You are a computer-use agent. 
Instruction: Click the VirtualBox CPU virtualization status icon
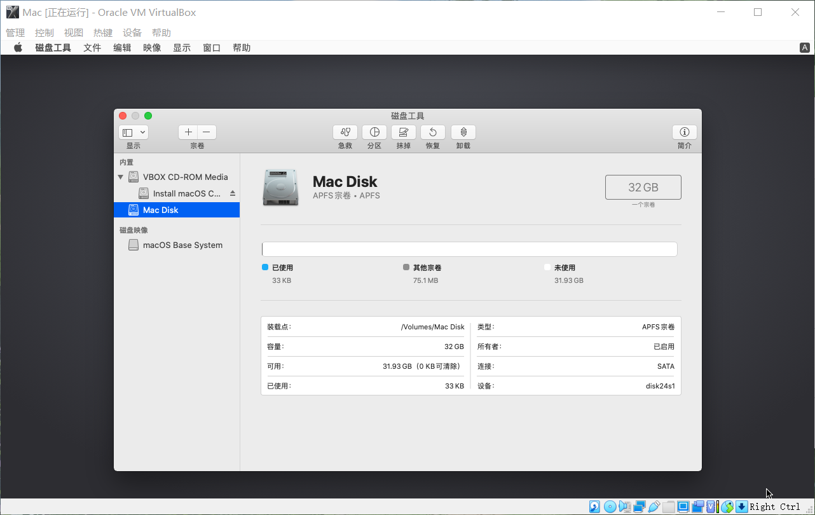pyautogui.click(x=711, y=507)
